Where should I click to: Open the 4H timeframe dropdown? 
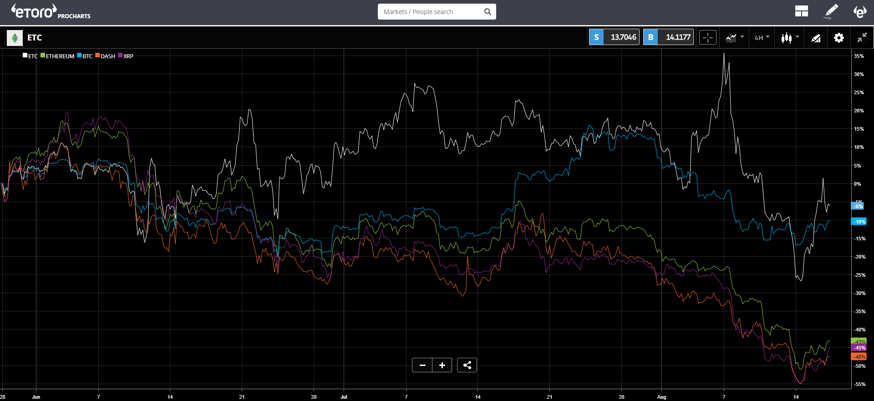pos(762,38)
